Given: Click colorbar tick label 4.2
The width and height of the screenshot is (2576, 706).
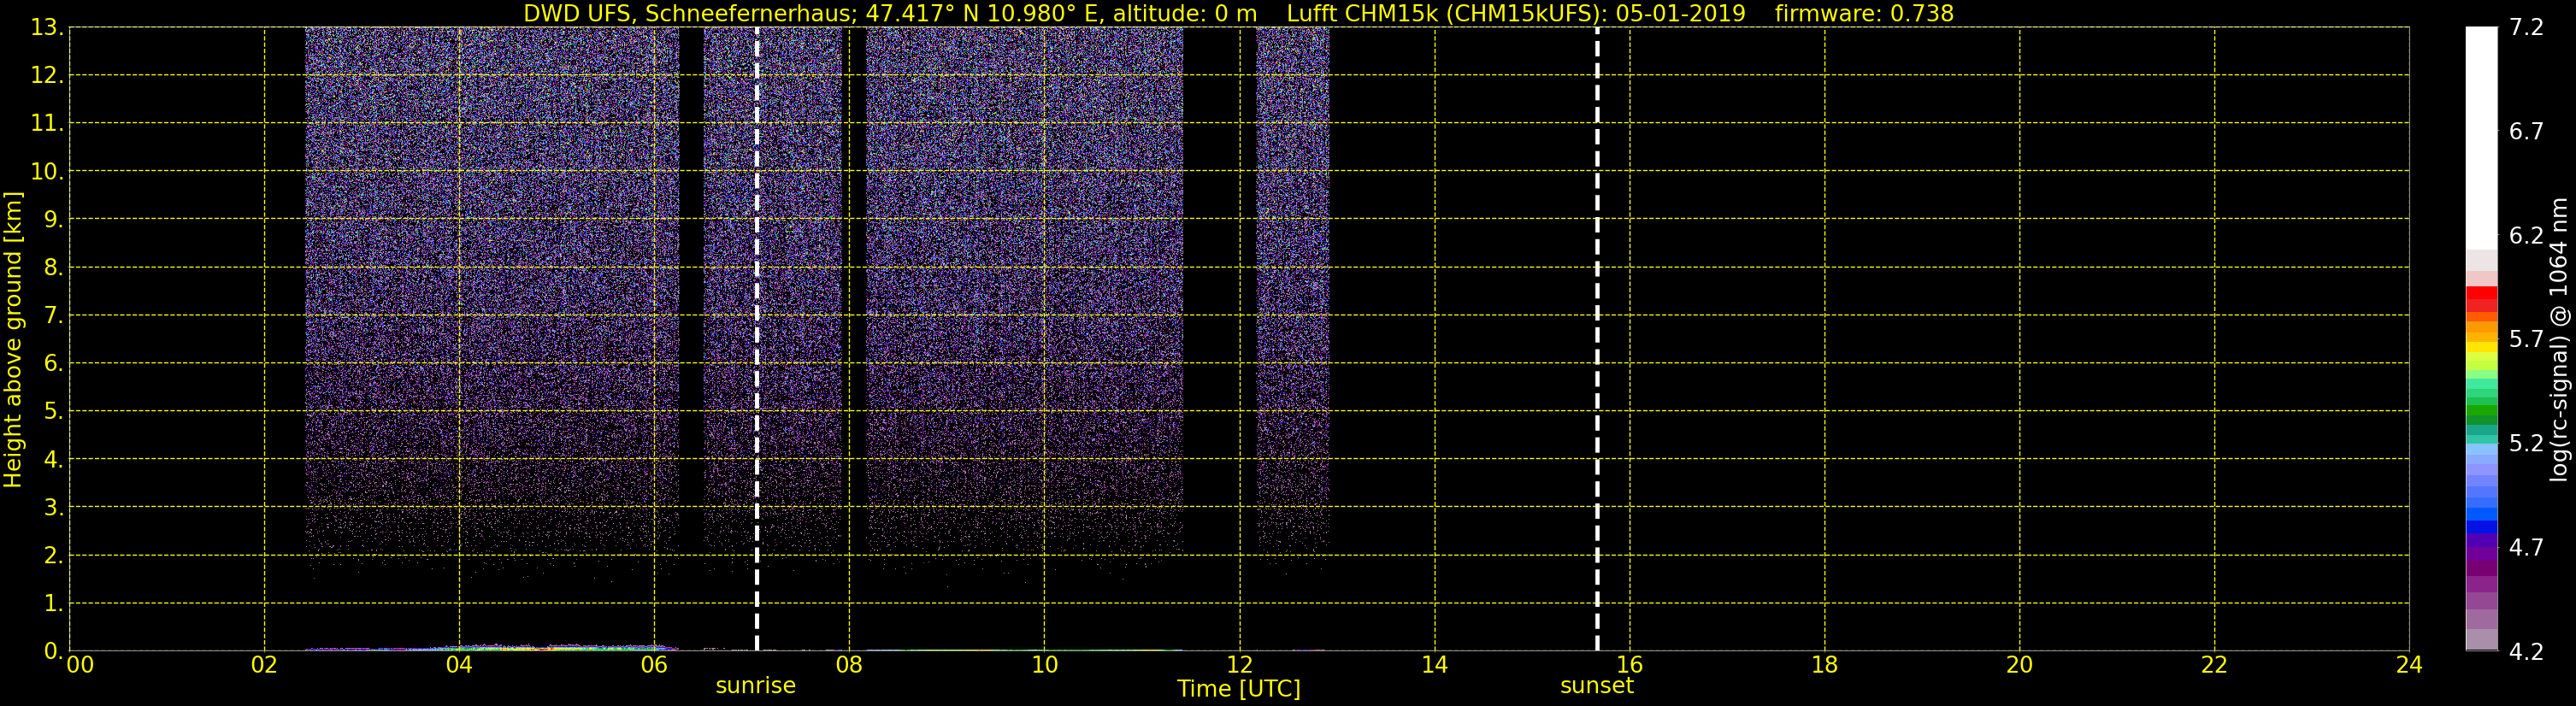Looking at the screenshot, I should (x=2526, y=652).
